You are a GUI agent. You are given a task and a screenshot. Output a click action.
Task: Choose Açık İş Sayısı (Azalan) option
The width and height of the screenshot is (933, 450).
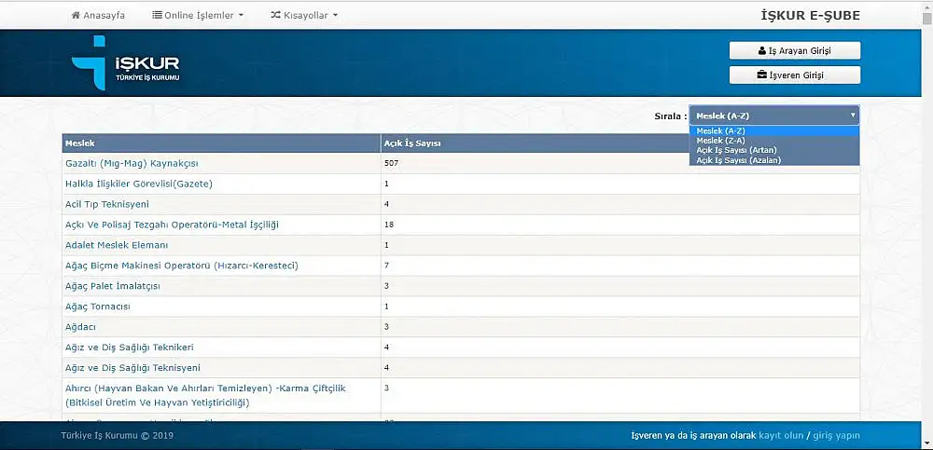click(x=774, y=160)
